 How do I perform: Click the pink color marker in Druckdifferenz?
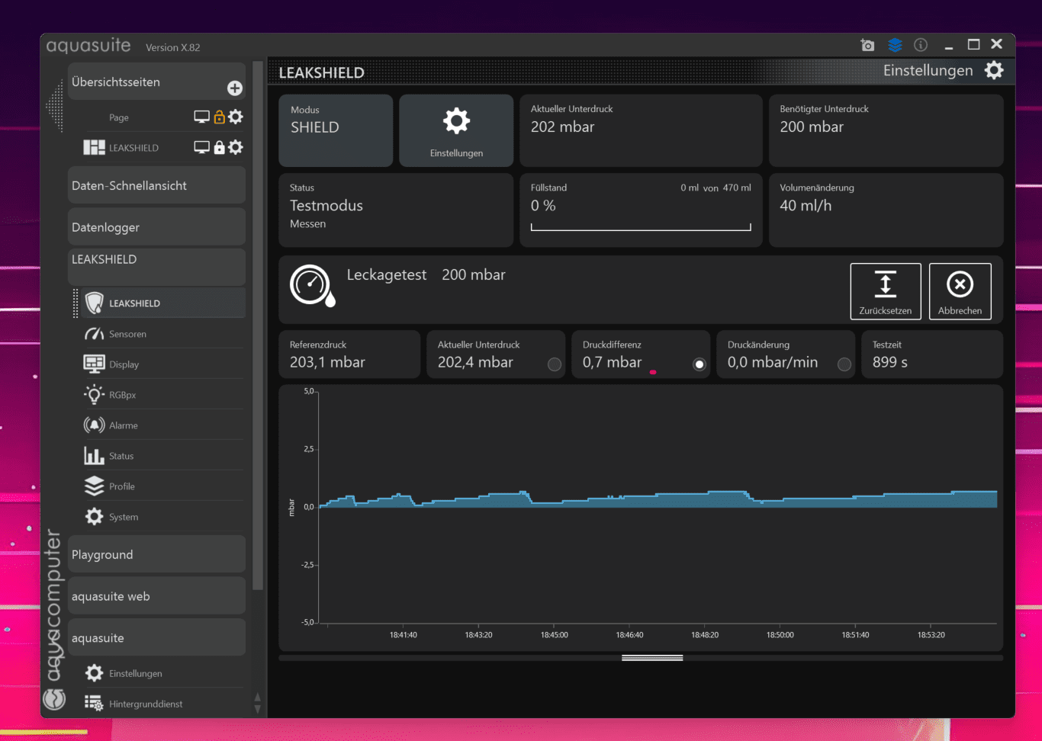tap(653, 372)
